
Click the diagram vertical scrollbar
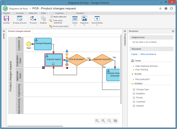tap(121, 69)
